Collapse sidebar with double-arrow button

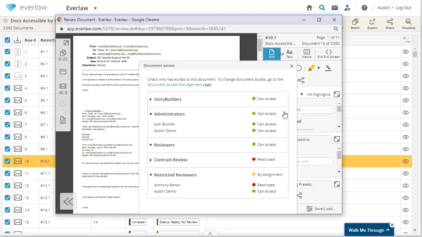68,201
